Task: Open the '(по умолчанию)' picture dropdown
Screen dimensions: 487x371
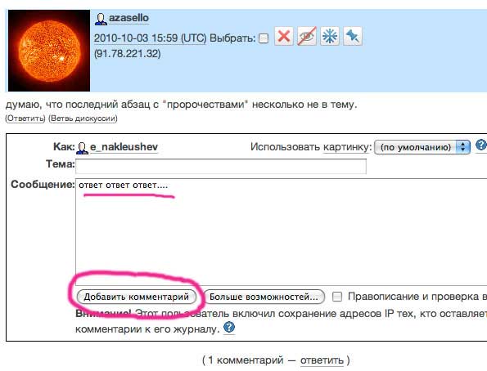Action: click(x=422, y=147)
